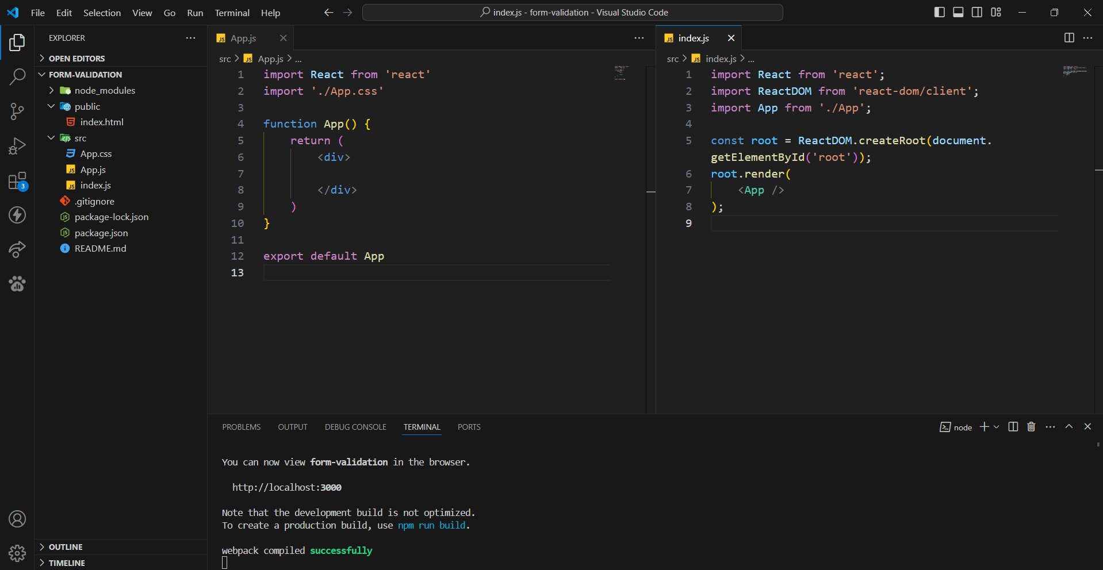Open the Accounts icon
Image resolution: width=1103 pixels, height=570 pixels.
(17, 519)
